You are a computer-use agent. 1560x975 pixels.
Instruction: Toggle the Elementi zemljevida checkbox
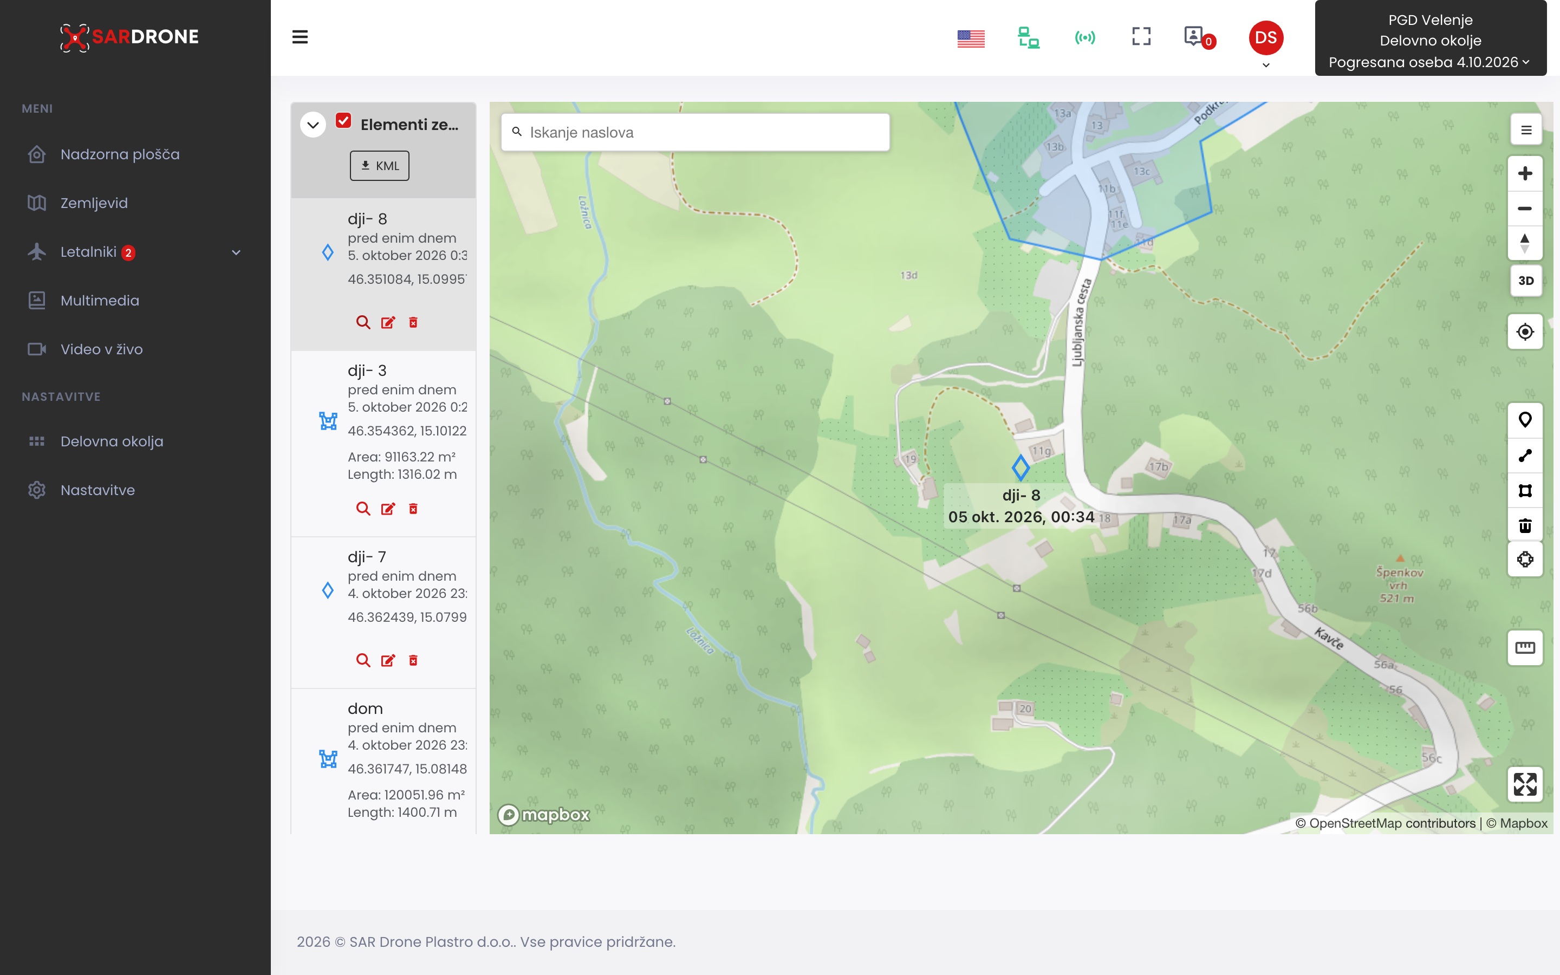[x=343, y=121]
